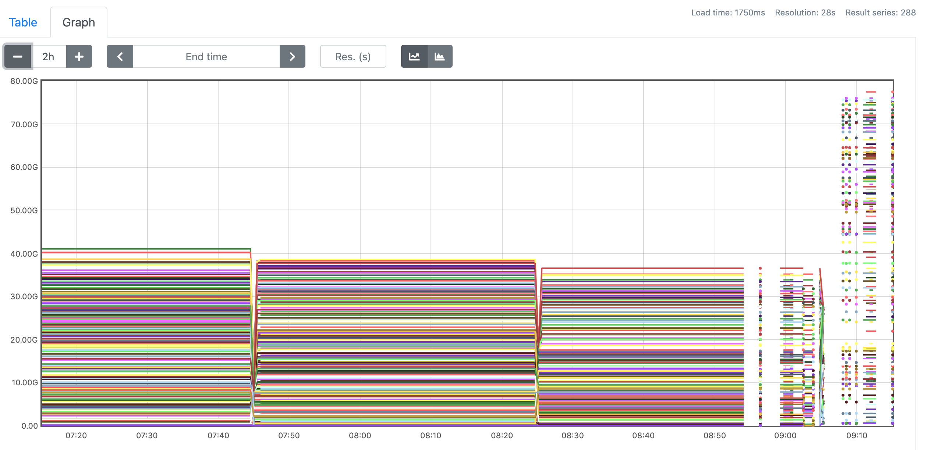The width and height of the screenshot is (928, 450).
Task: Decrease the time range with minus button
Action: tap(18, 57)
